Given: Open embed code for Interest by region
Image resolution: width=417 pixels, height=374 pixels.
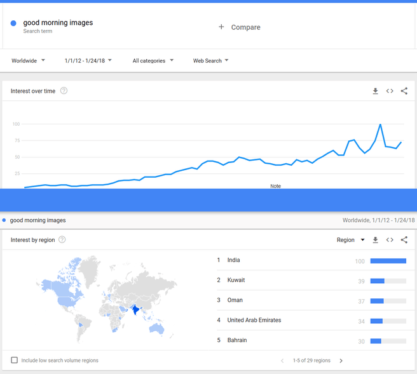Looking at the screenshot, I should [x=390, y=240].
